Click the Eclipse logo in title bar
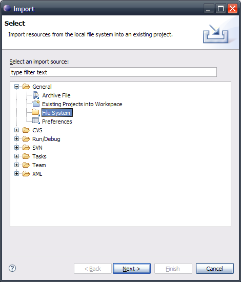This screenshot has width=241, height=282. tap(7, 8)
